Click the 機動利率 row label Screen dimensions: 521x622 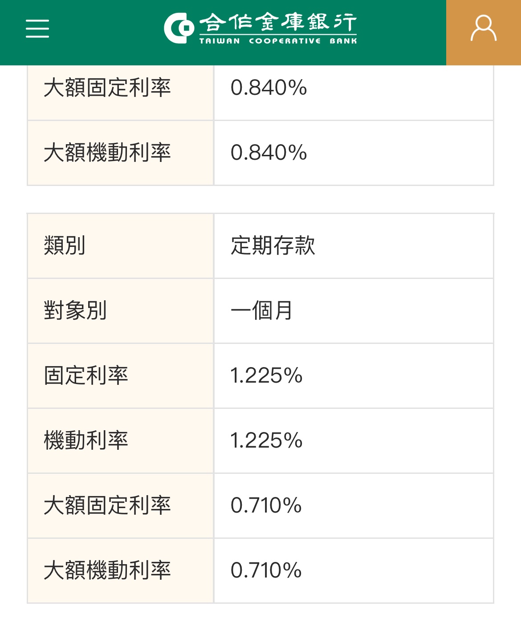coord(86,440)
